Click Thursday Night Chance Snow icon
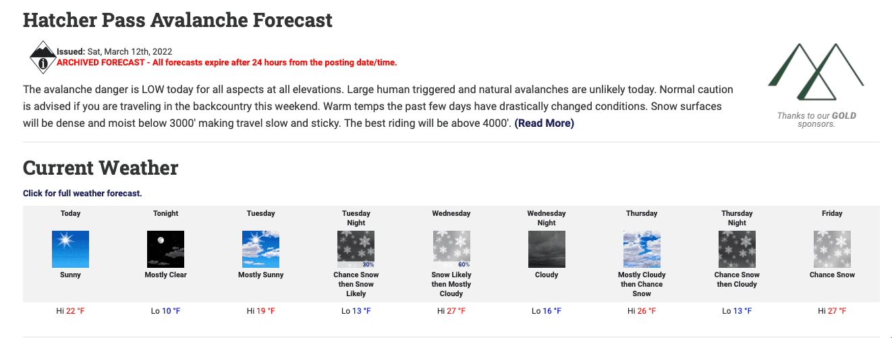 (737, 249)
